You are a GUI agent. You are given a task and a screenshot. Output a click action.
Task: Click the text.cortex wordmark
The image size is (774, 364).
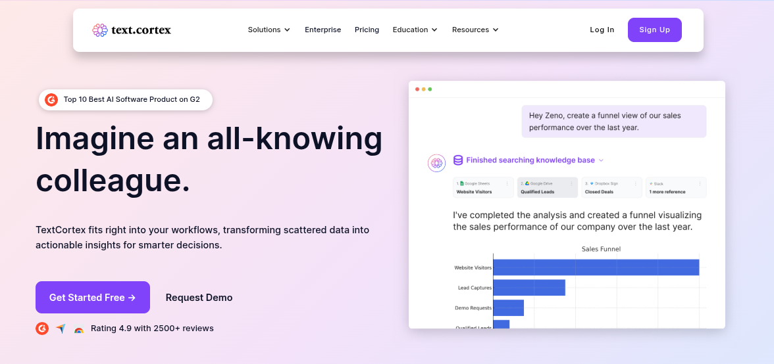(141, 30)
